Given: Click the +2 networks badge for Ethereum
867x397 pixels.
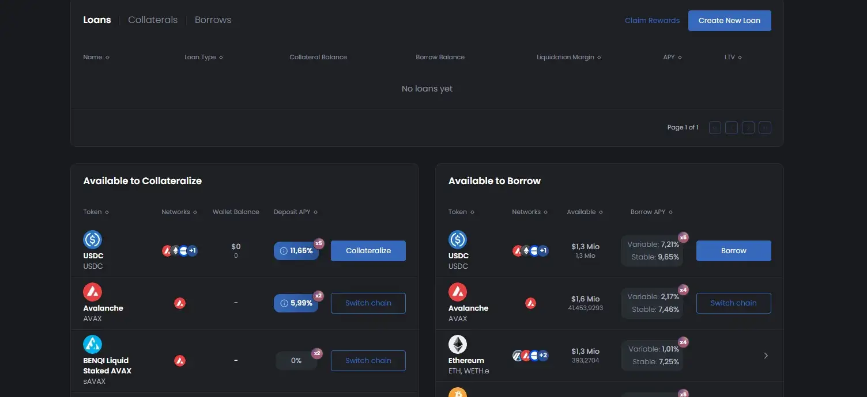Looking at the screenshot, I should [543, 356].
